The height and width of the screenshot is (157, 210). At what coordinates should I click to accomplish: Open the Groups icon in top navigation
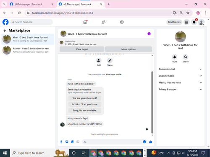pos(122,22)
